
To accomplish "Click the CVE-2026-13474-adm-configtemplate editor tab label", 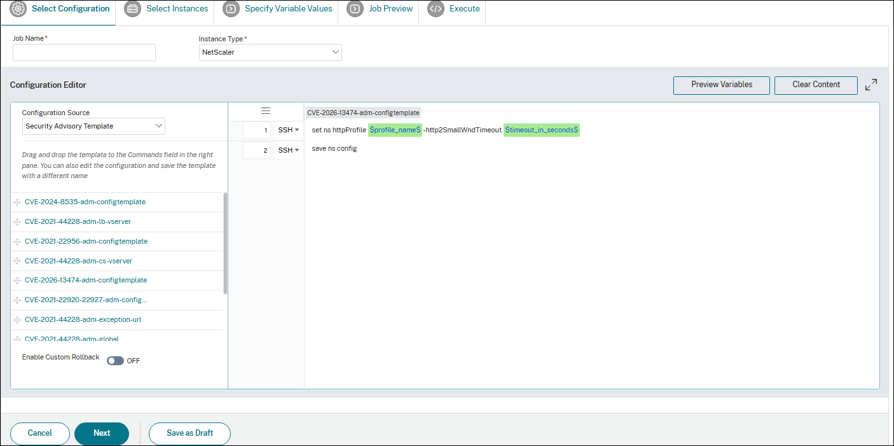I will tap(363, 113).
